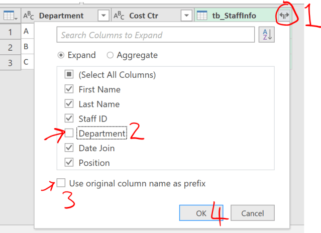Image resolution: width=321 pixels, height=233 pixels.
Task: Toggle Use original column name as prefix
Action: 61,183
